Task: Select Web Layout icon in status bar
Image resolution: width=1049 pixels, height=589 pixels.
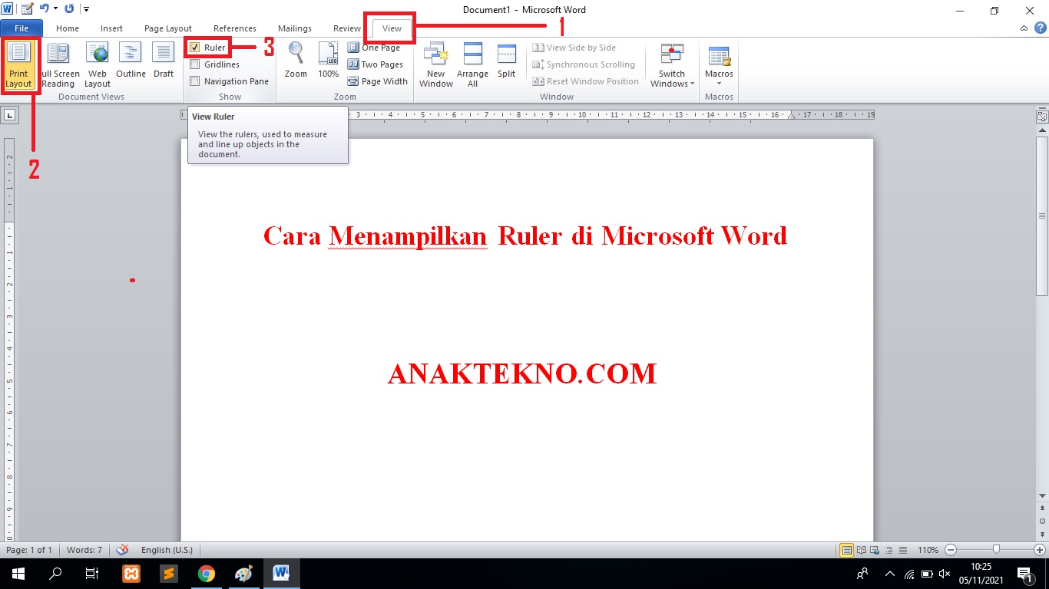Action: [x=875, y=550]
